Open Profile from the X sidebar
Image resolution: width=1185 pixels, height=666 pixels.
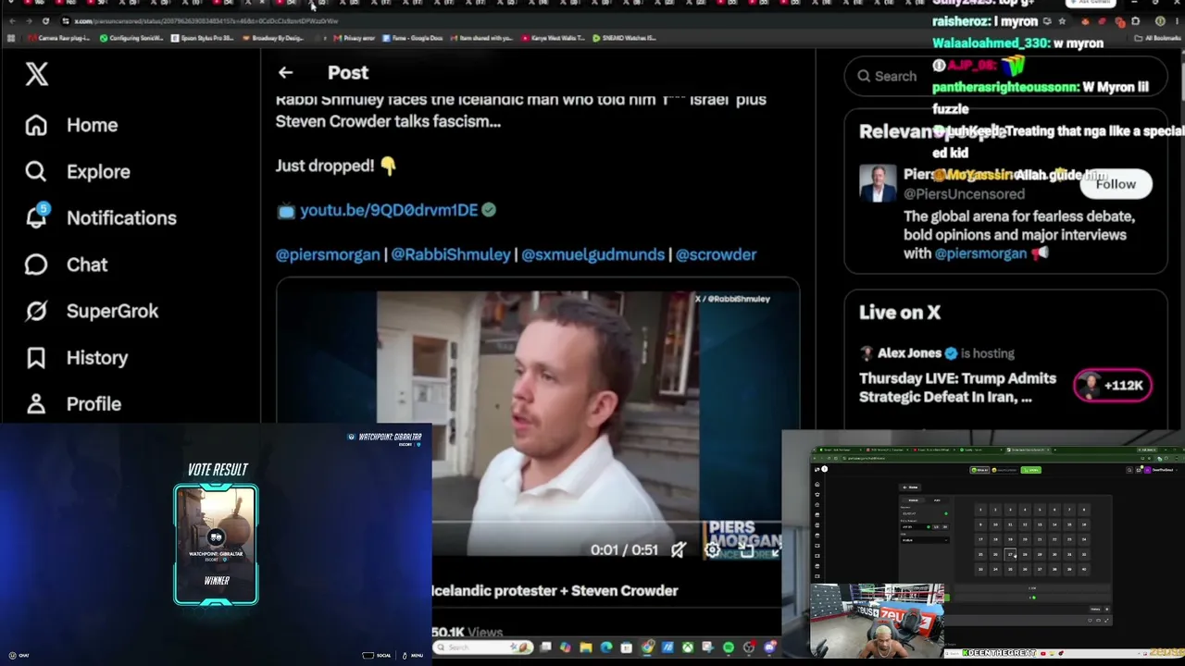point(72,403)
